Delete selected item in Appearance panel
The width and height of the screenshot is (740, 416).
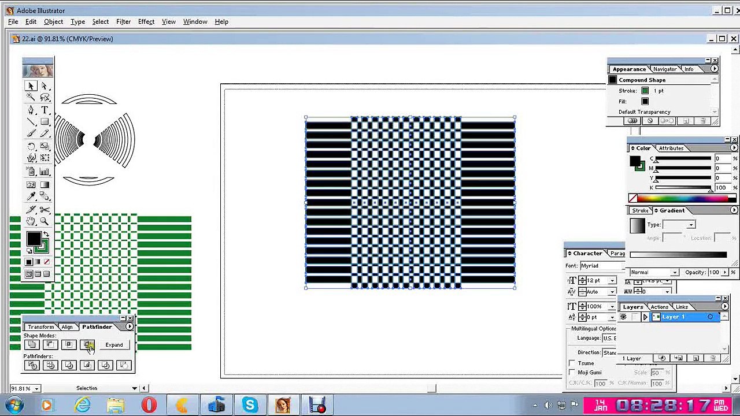click(703, 121)
